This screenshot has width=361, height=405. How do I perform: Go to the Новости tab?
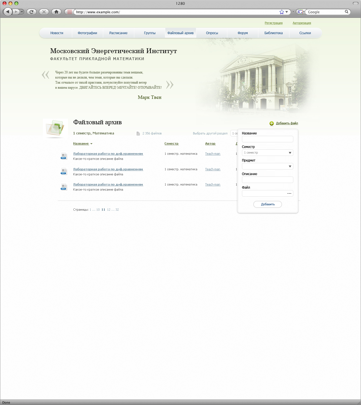57,33
